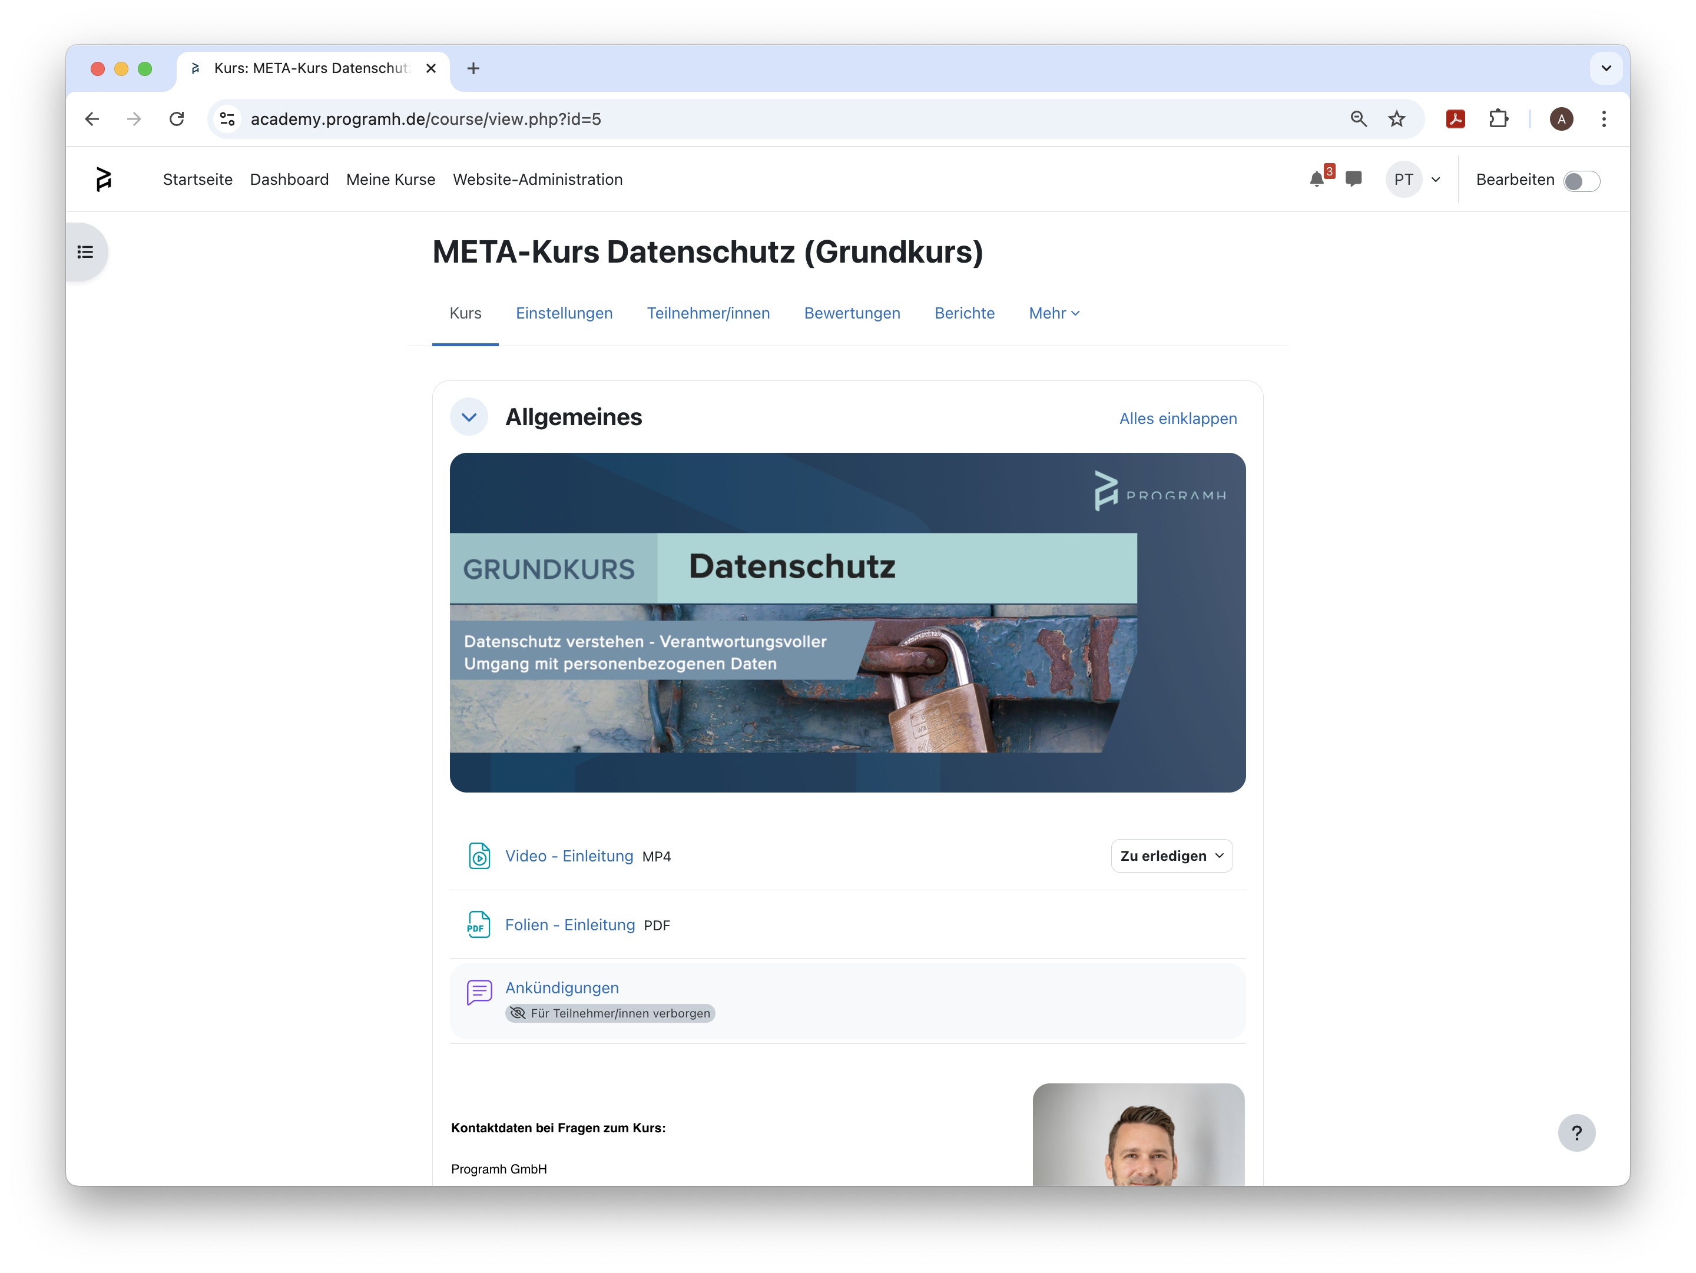Screen dimensions: 1696x1273
Task: Open the Zu erledigen completion dropdown
Action: tap(1171, 856)
